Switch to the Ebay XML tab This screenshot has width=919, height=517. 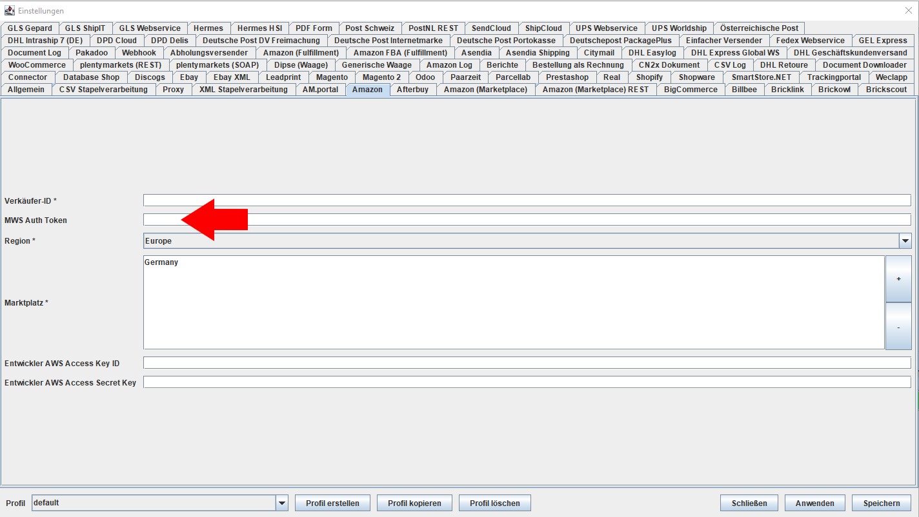coord(232,77)
